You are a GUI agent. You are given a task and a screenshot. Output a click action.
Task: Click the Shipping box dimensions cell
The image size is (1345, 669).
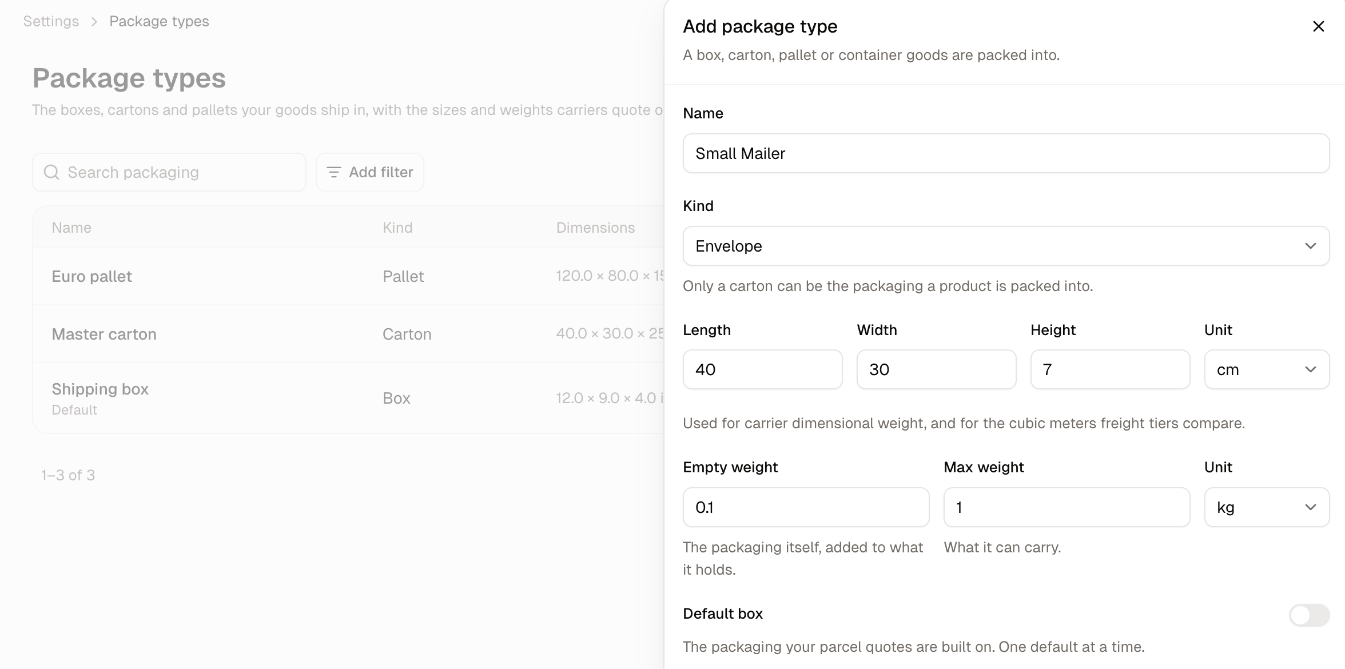click(610, 398)
